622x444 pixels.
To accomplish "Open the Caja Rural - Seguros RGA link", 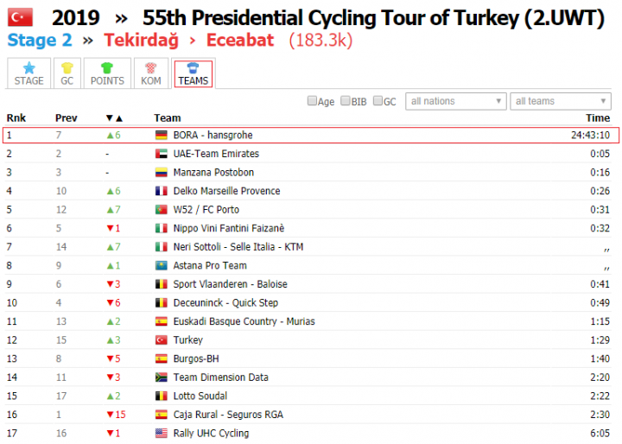I will point(228,415).
